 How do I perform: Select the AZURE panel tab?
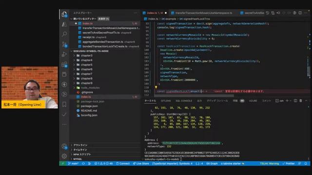click(253, 101)
